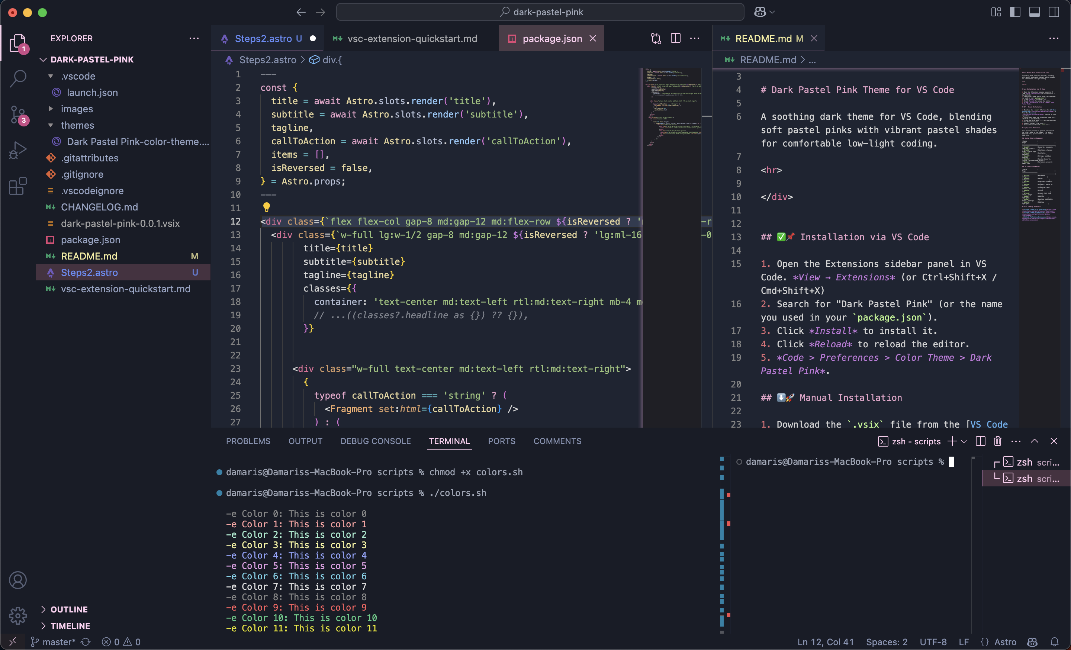Open the Run and Debug view
The height and width of the screenshot is (650, 1071).
18,150
